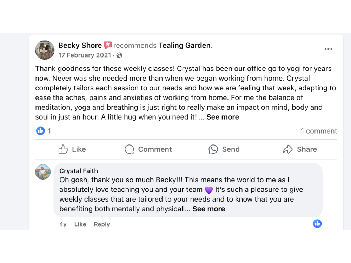Open Crystal Faith's profile name link
351x263 pixels.
click(79, 171)
